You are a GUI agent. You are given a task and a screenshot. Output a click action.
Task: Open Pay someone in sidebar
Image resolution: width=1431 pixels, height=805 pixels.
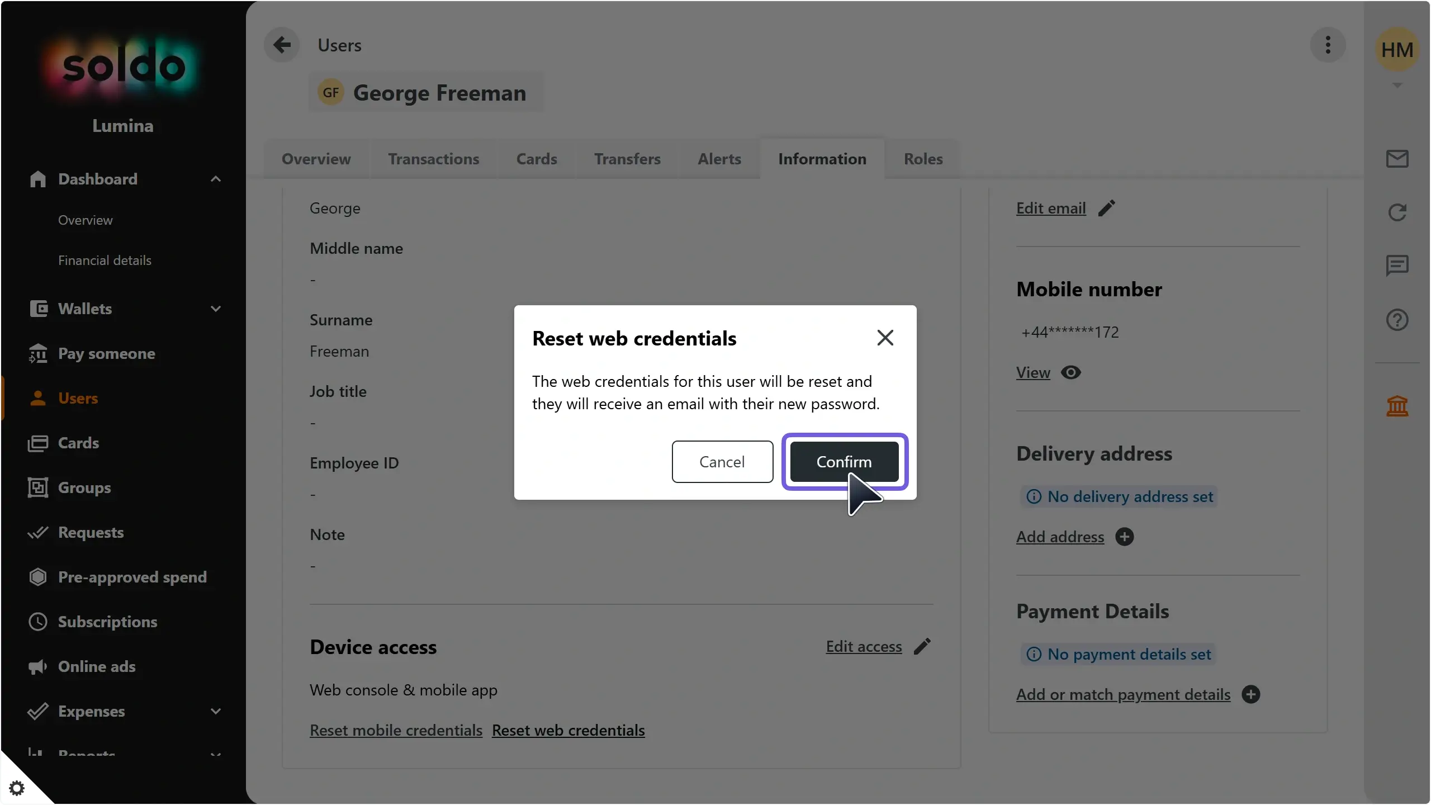point(106,353)
